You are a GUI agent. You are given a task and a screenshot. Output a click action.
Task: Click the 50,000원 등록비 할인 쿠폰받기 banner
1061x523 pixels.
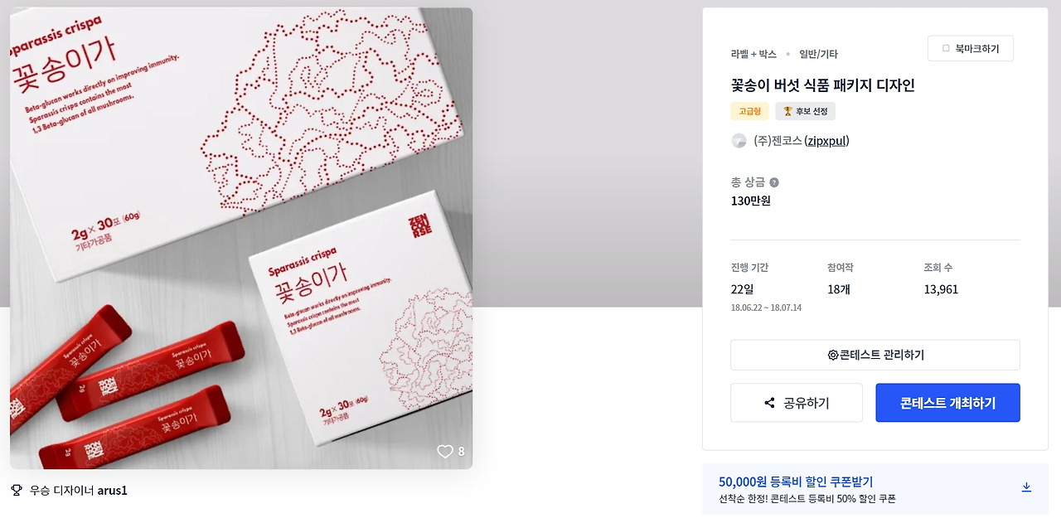(x=875, y=489)
